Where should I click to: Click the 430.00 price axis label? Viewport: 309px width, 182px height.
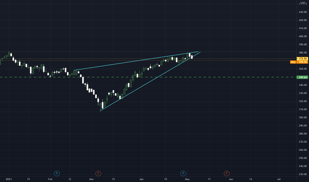303,12
